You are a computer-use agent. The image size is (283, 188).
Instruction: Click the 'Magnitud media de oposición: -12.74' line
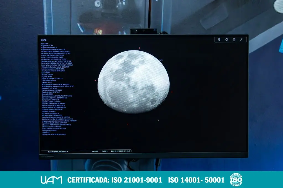[53, 50]
